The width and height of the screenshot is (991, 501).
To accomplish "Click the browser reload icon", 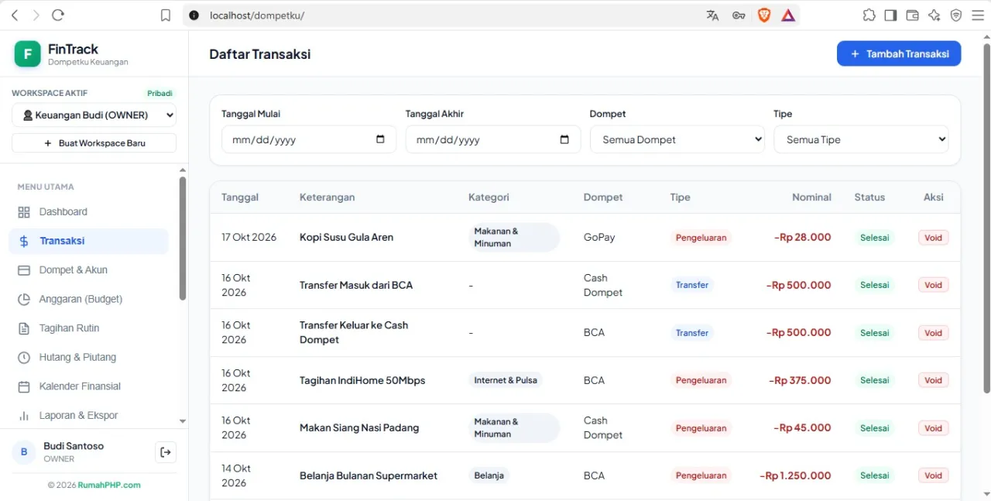I will [x=57, y=15].
